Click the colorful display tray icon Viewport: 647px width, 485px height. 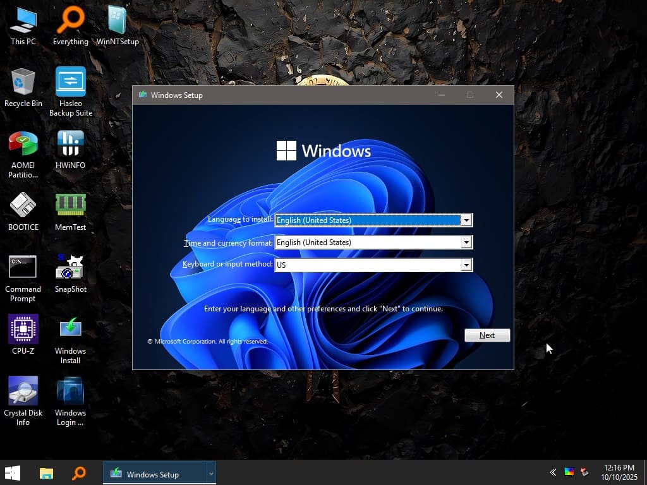569,472
